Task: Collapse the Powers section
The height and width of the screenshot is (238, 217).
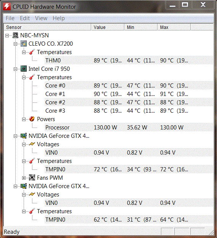Action: pos(24,119)
